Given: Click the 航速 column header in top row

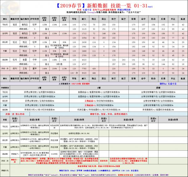Looking at the screenshot, I should click(182, 19).
